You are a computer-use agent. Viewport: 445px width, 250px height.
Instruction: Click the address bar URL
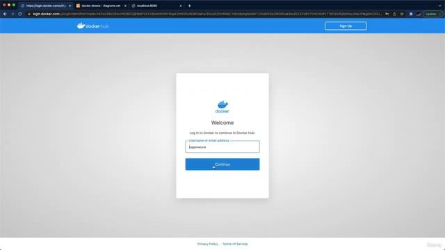click(207, 14)
